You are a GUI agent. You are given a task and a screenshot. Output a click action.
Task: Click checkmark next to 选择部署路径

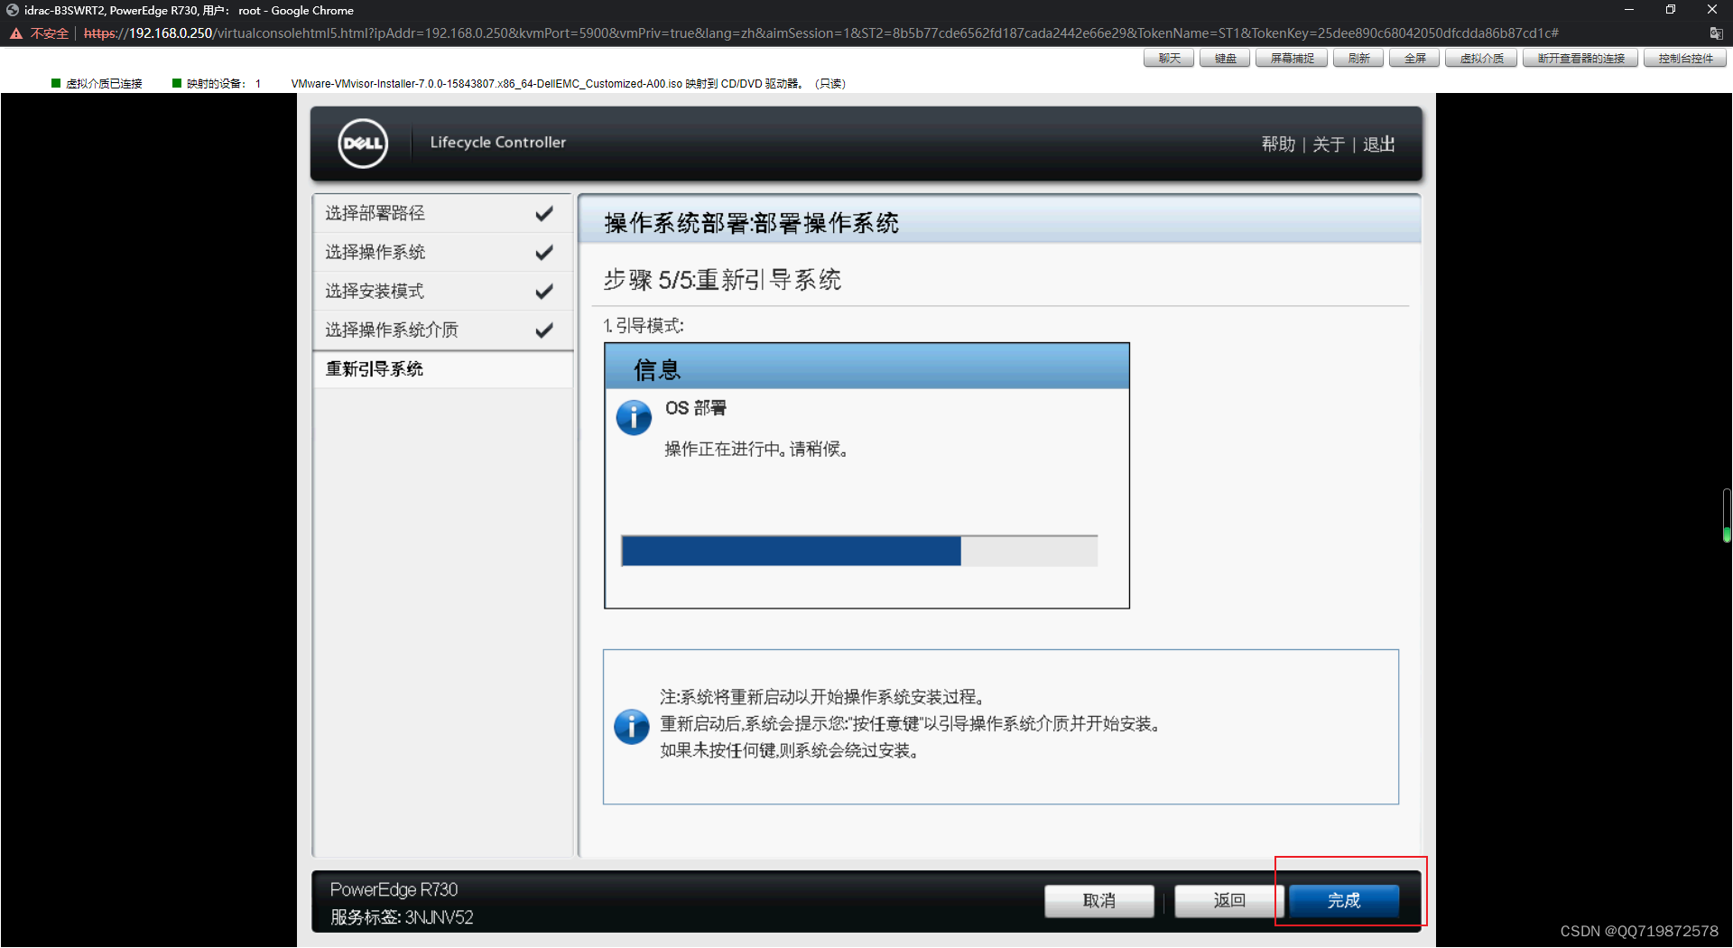(x=544, y=214)
